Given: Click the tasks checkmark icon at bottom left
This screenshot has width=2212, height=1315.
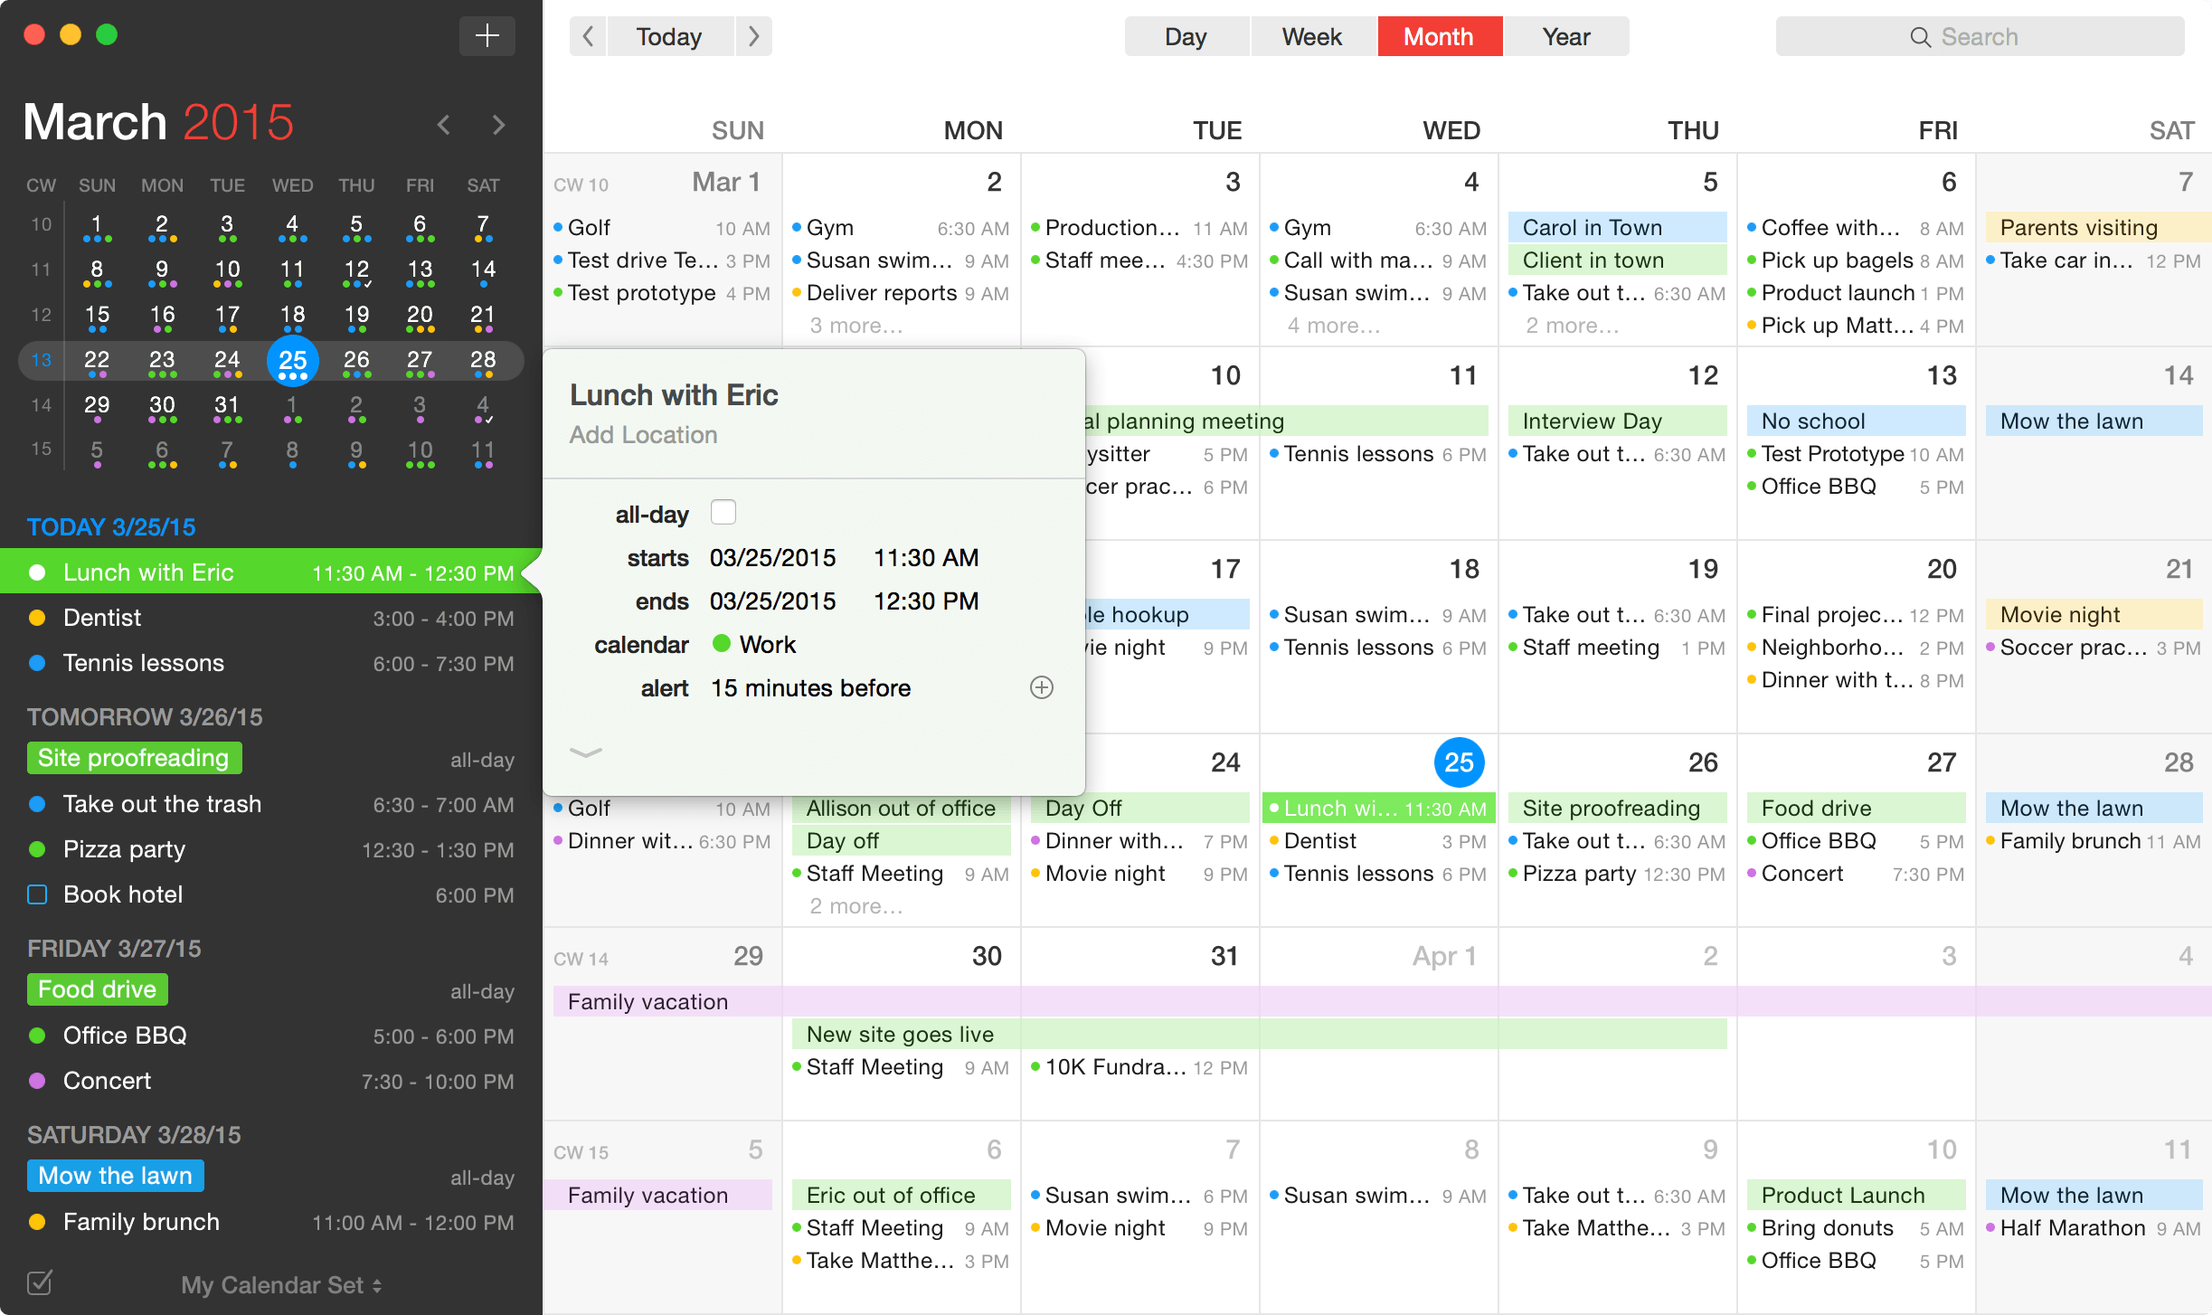Looking at the screenshot, I should 40,1282.
